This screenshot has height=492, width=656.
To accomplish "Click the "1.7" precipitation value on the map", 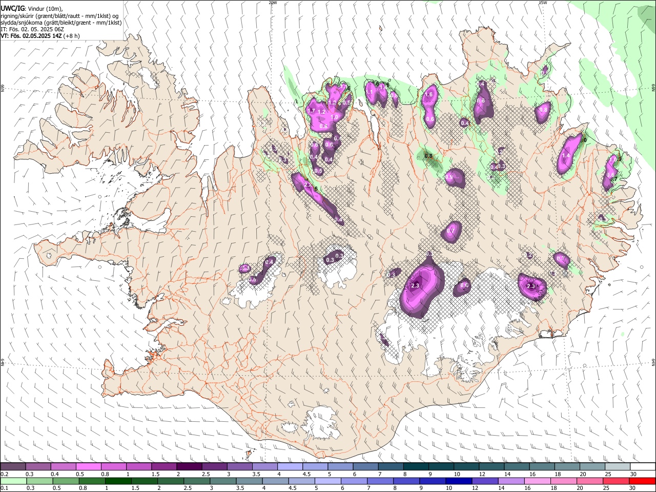I will 311,111.
